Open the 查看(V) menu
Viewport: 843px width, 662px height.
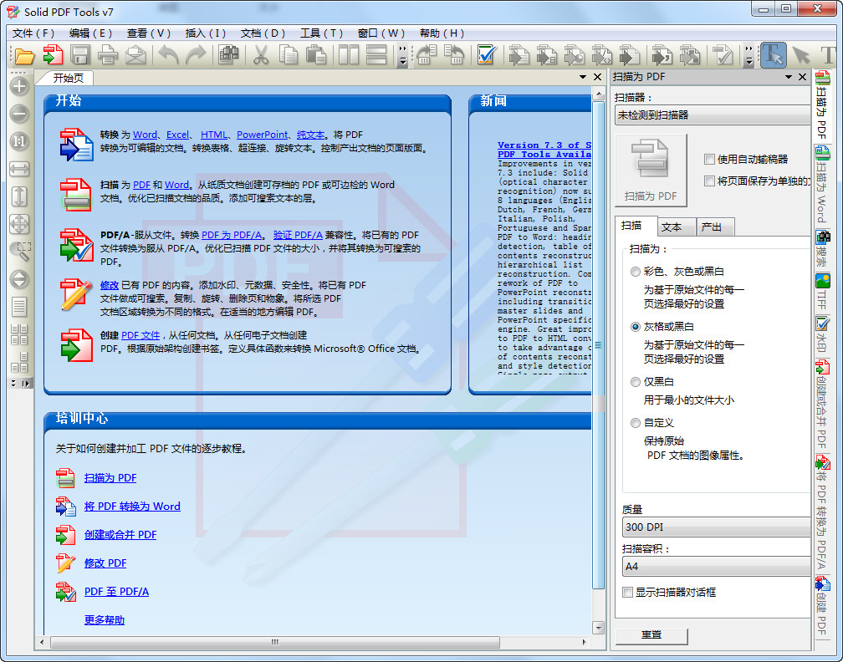coord(148,33)
